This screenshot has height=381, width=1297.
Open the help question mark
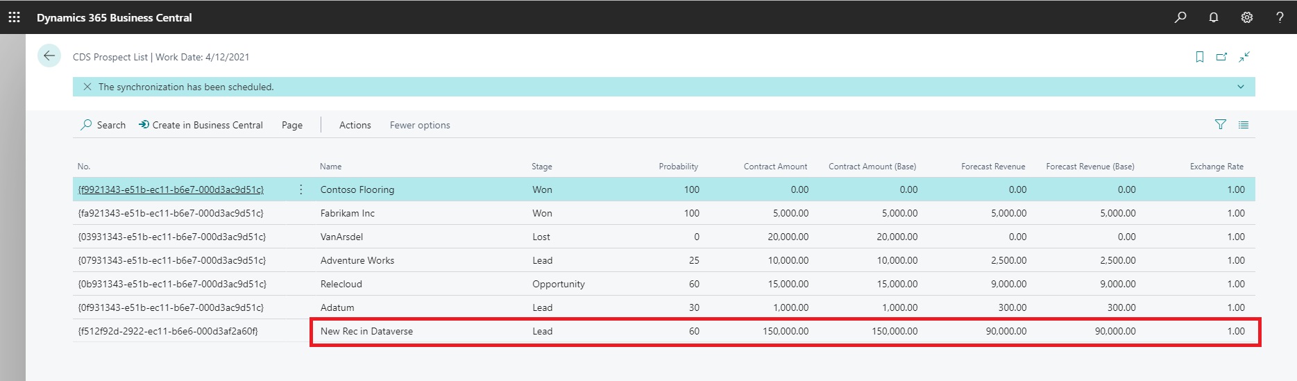tap(1280, 17)
